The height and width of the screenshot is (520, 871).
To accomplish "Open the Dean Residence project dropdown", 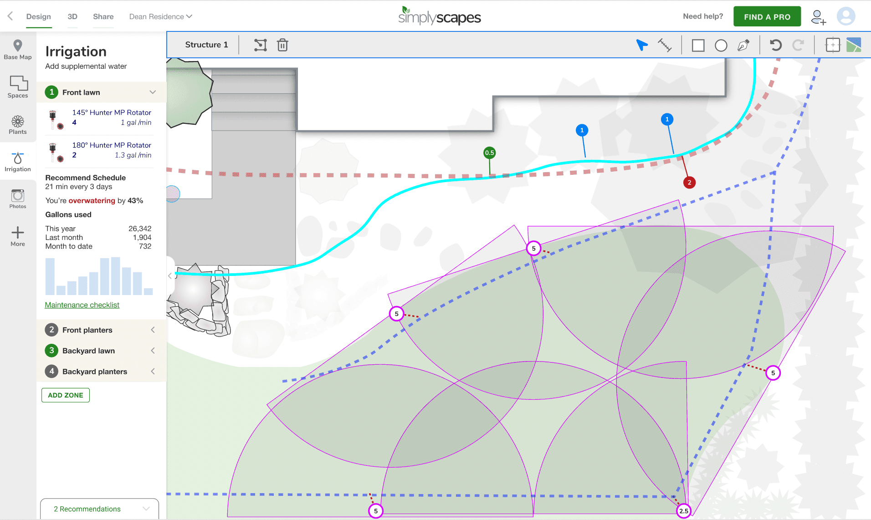I will [x=161, y=17].
